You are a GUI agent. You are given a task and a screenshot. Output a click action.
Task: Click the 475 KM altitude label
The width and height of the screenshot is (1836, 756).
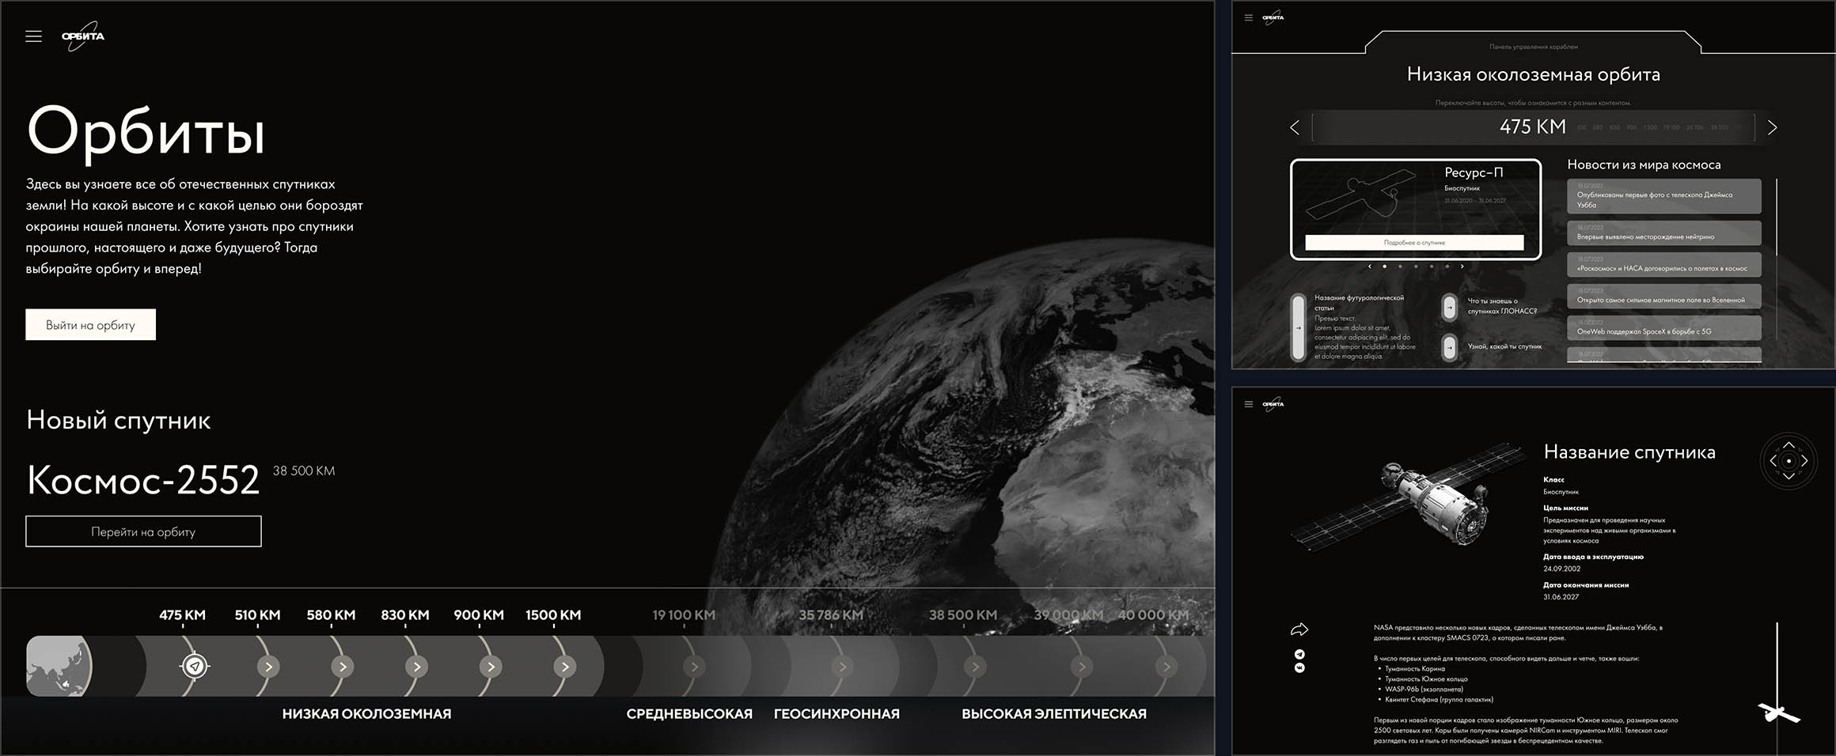tap(182, 614)
